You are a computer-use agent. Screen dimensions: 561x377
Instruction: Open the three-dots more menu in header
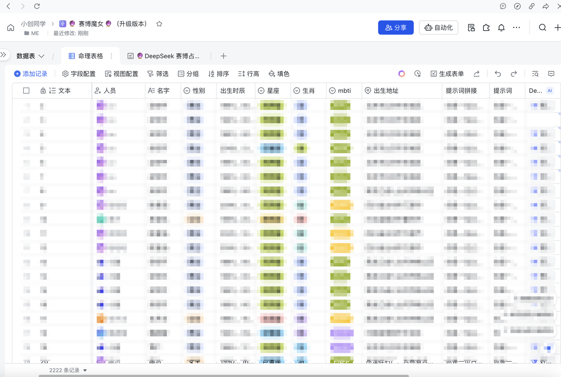(517, 28)
